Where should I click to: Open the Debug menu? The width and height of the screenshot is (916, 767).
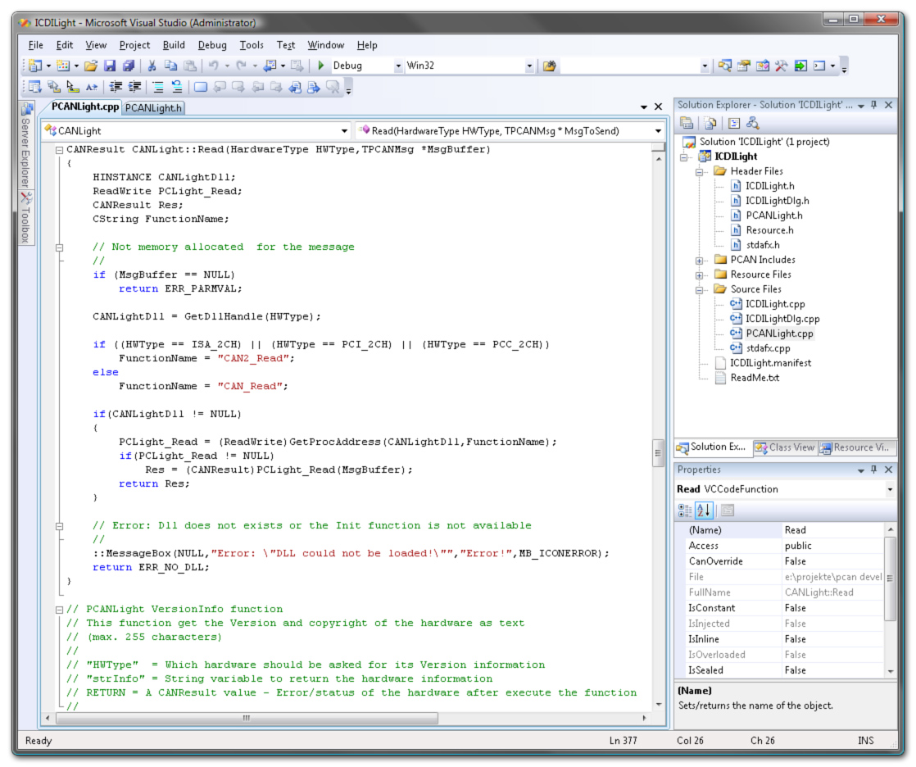(212, 45)
